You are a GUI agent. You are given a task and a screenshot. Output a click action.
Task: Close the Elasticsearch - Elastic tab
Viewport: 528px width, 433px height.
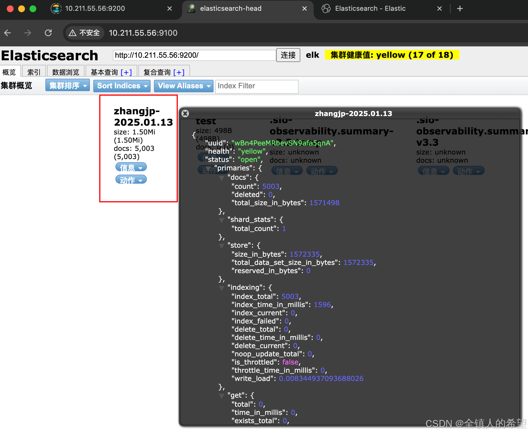pos(440,8)
